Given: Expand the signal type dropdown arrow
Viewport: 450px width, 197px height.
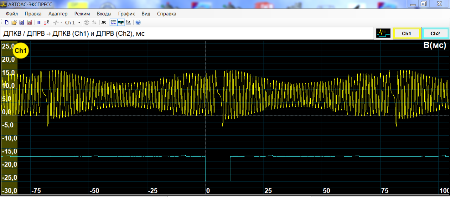Looking at the screenshot, I should click(62, 22).
